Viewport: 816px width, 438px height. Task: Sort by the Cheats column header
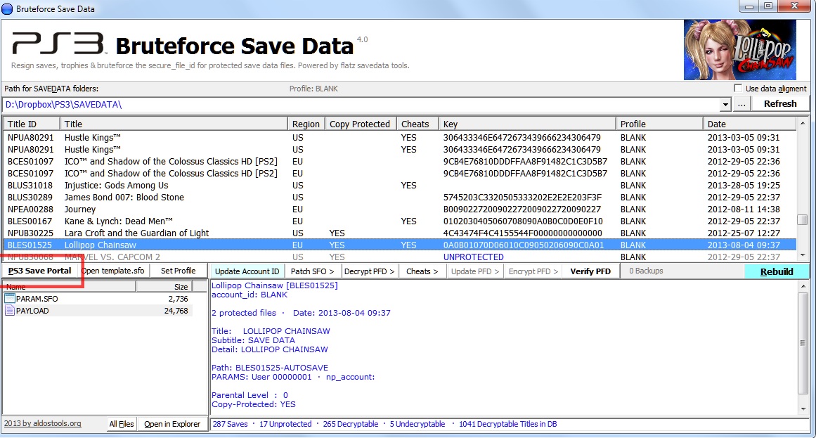pos(417,124)
